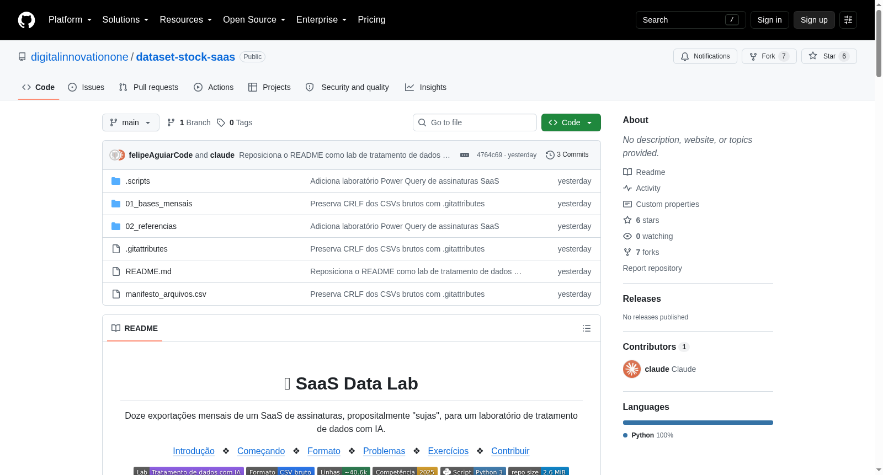Screen dimensions: 883x475
Task: Click the Go to file input
Action: click(475, 122)
